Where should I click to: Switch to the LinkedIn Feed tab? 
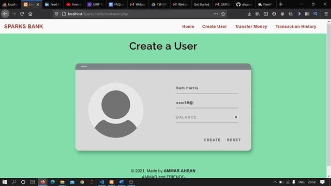[53, 5]
